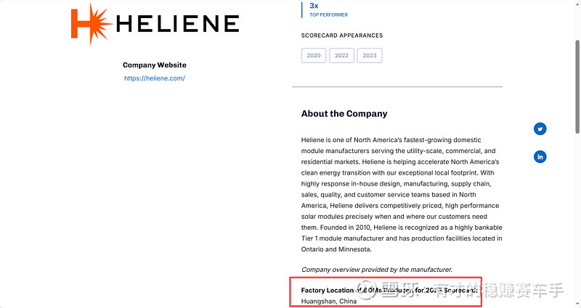
Task: Click the divider line above About section
Action: pyautogui.click(x=397, y=87)
